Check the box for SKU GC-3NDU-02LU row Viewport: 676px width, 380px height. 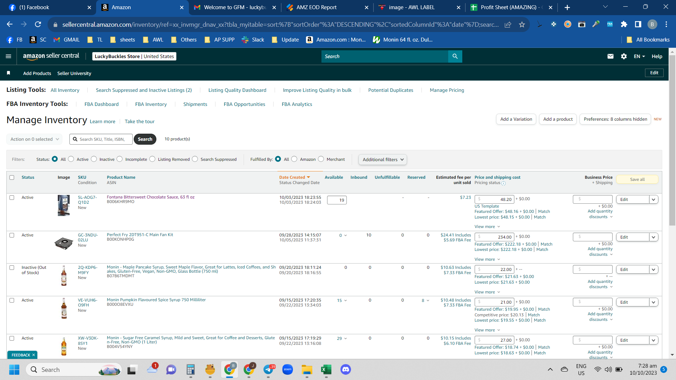[12, 235]
